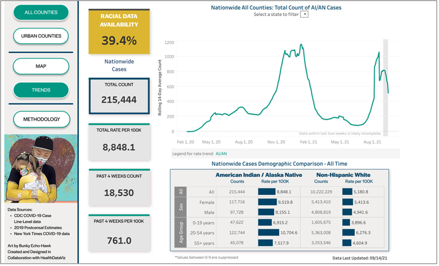This screenshot has width=439, height=266.
Task: Open the TRENDS tab
Action: tap(41, 90)
